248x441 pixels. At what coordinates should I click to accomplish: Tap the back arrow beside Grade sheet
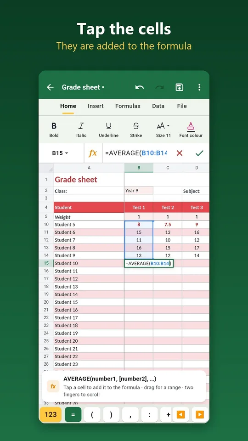tap(50, 87)
